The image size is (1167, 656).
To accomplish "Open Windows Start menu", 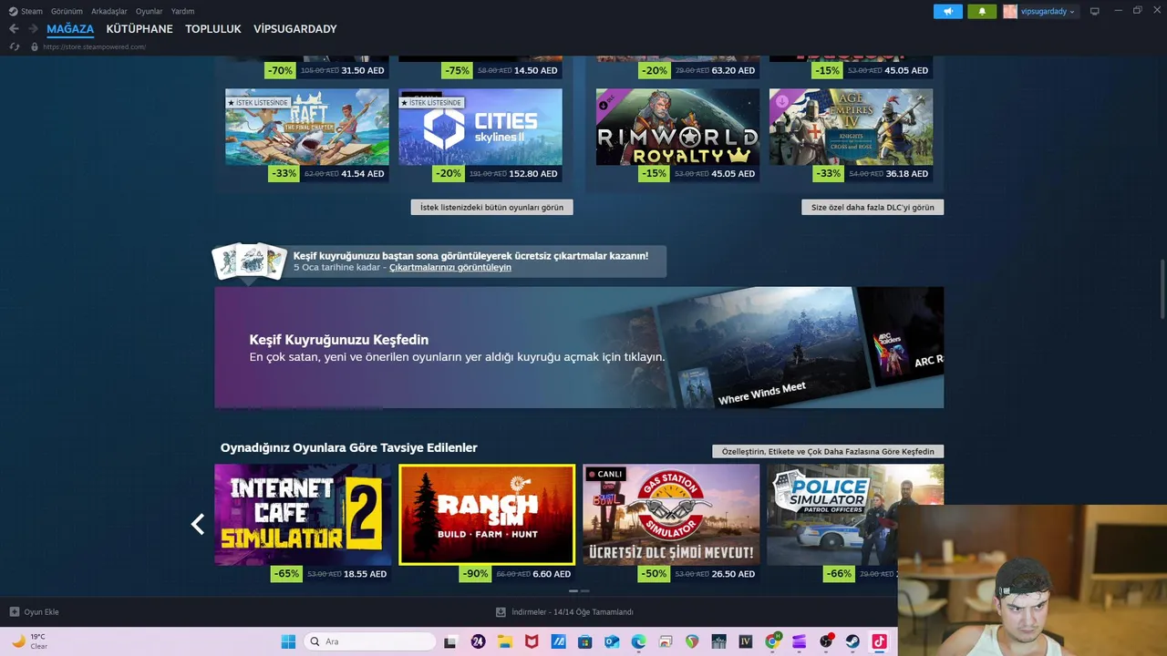I will coord(288,641).
